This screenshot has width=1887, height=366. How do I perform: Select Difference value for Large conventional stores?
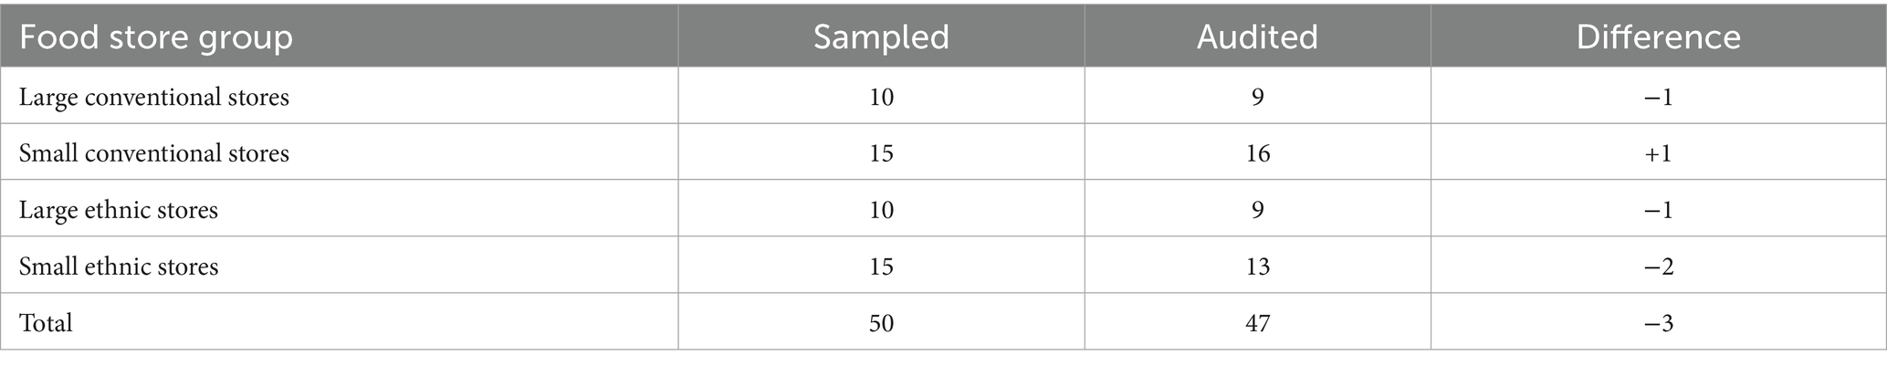(x=1658, y=97)
